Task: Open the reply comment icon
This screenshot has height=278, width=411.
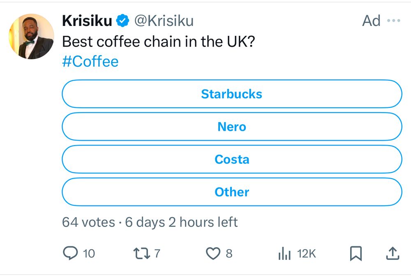Action: point(70,253)
